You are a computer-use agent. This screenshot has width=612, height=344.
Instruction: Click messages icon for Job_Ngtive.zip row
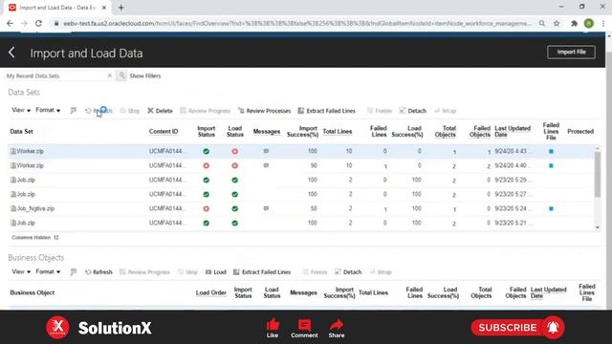coord(266,208)
